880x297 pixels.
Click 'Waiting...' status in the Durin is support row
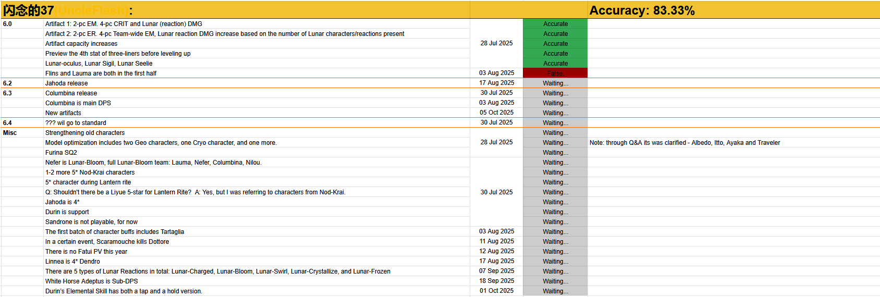tap(555, 212)
